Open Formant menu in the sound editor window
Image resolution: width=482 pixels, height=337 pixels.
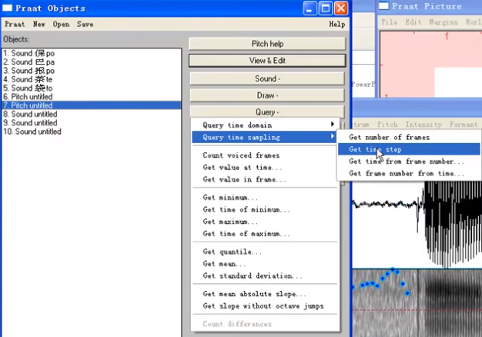[464, 125]
